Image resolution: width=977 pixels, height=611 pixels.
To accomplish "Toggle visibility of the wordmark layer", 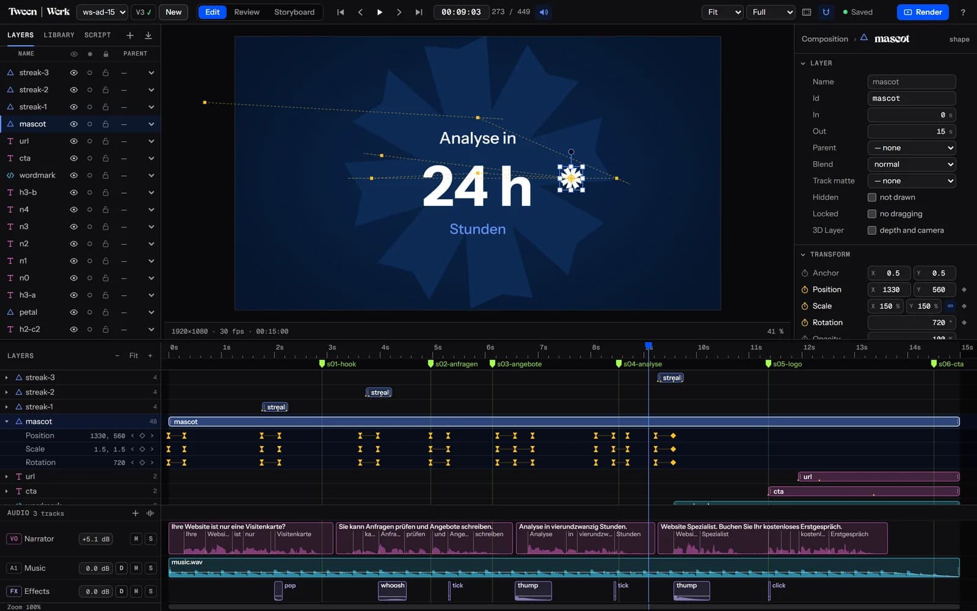I will coord(74,175).
